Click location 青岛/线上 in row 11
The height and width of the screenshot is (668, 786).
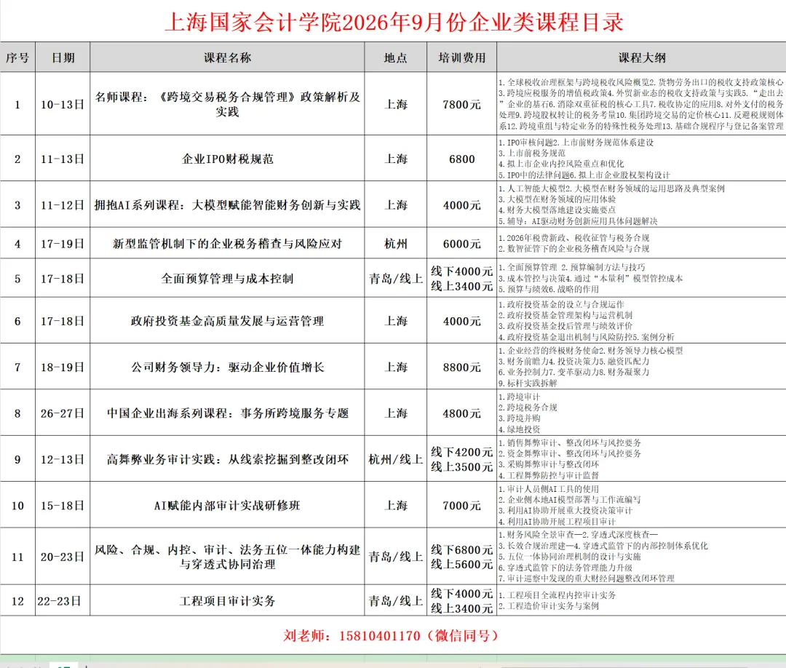point(395,556)
